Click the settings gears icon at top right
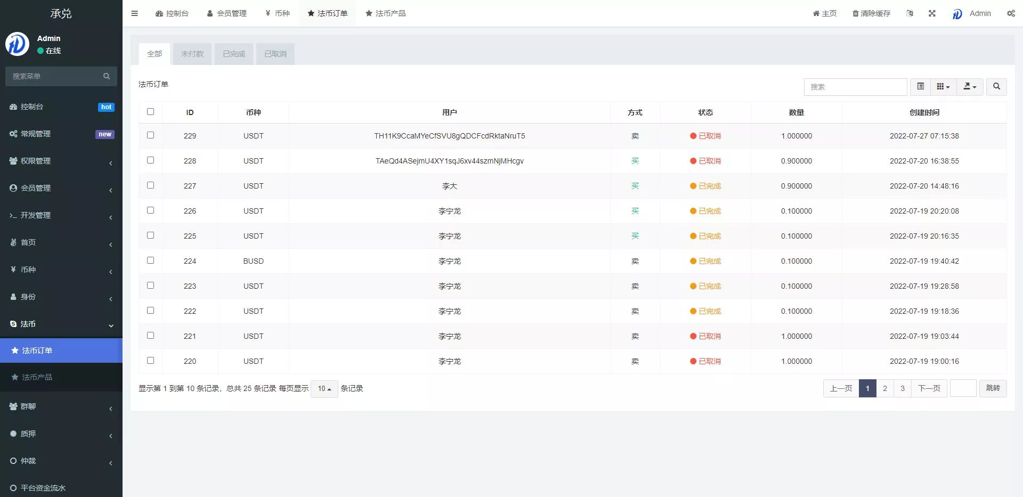The width and height of the screenshot is (1023, 497). click(1011, 13)
